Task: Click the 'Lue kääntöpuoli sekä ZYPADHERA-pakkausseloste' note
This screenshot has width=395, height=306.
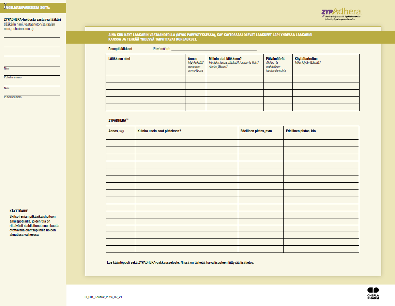Action: point(181,262)
